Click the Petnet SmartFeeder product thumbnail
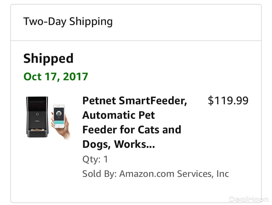The height and width of the screenshot is (205, 272). pyautogui.click(x=48, y=117)
